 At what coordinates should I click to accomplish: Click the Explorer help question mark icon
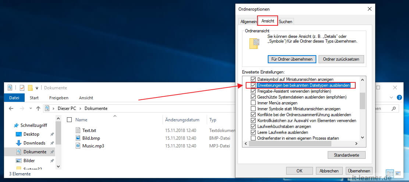[x=399, y=97]
